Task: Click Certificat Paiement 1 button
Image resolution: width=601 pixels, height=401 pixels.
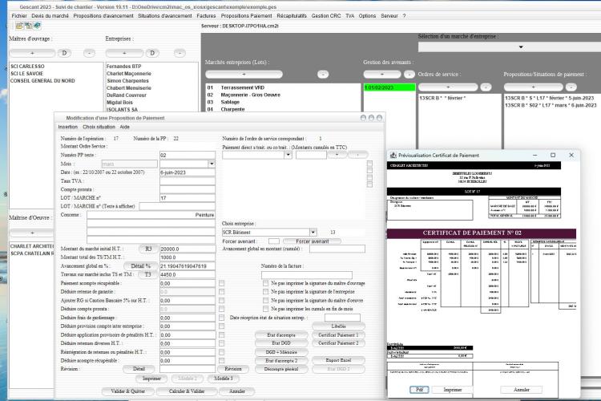Action: pos(338,334)
